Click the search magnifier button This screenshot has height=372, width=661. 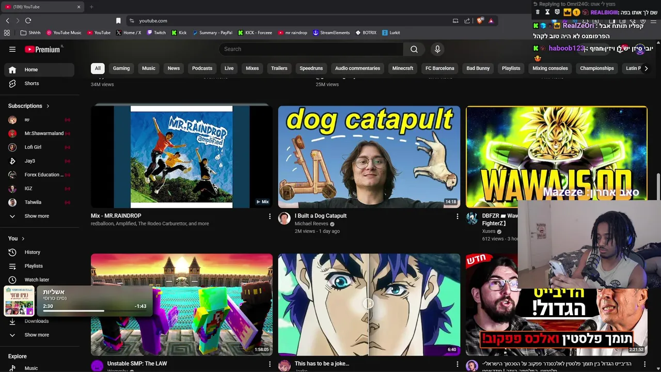(x=414, y=49)
